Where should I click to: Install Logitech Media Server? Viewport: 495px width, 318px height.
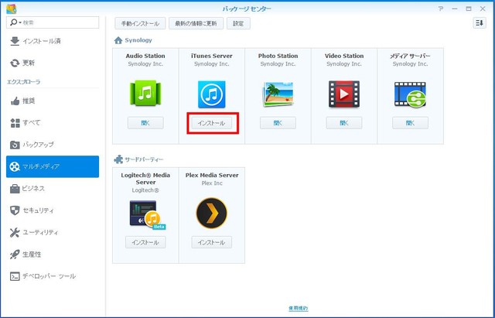point(145,242)
